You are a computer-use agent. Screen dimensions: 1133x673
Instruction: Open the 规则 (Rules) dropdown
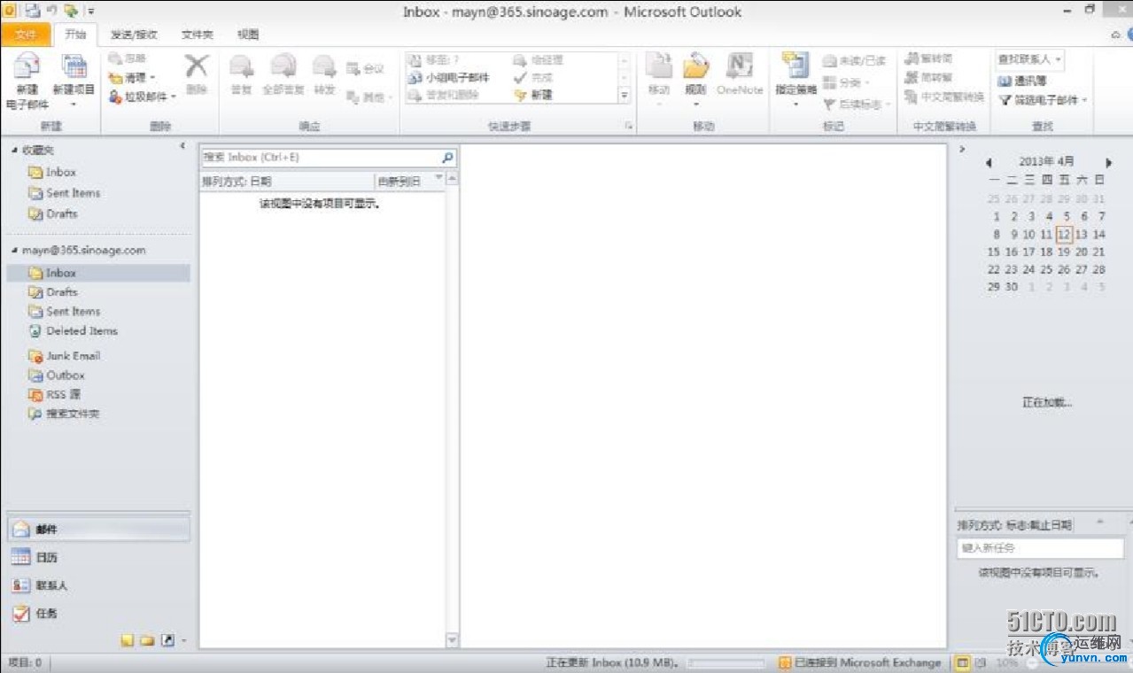[x=695, y=80]
